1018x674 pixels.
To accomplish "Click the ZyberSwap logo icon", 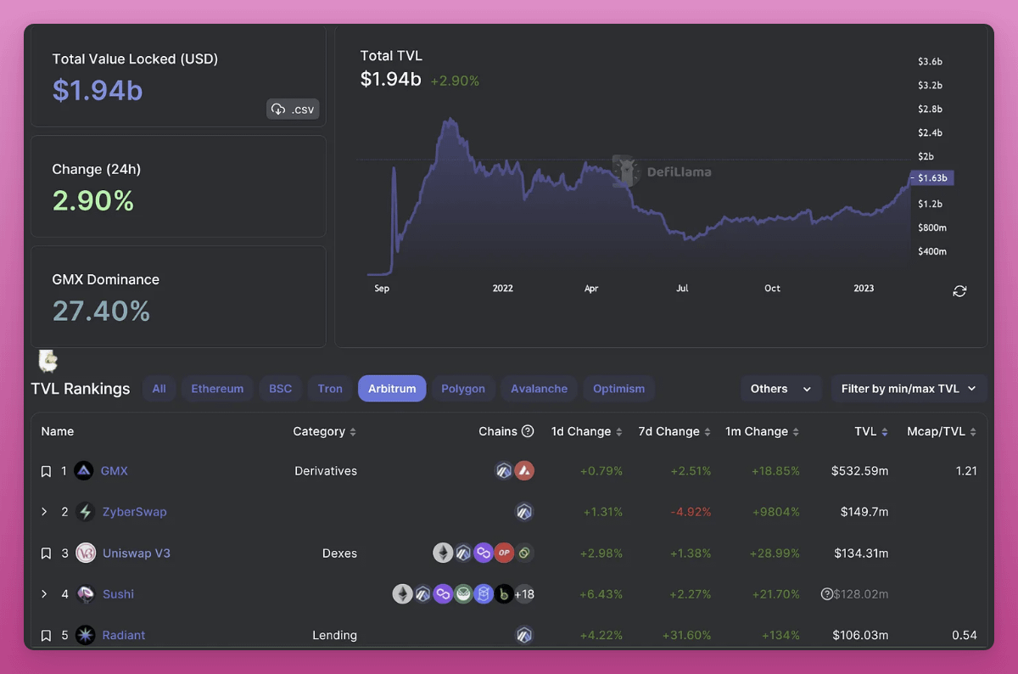I will 85,512.
